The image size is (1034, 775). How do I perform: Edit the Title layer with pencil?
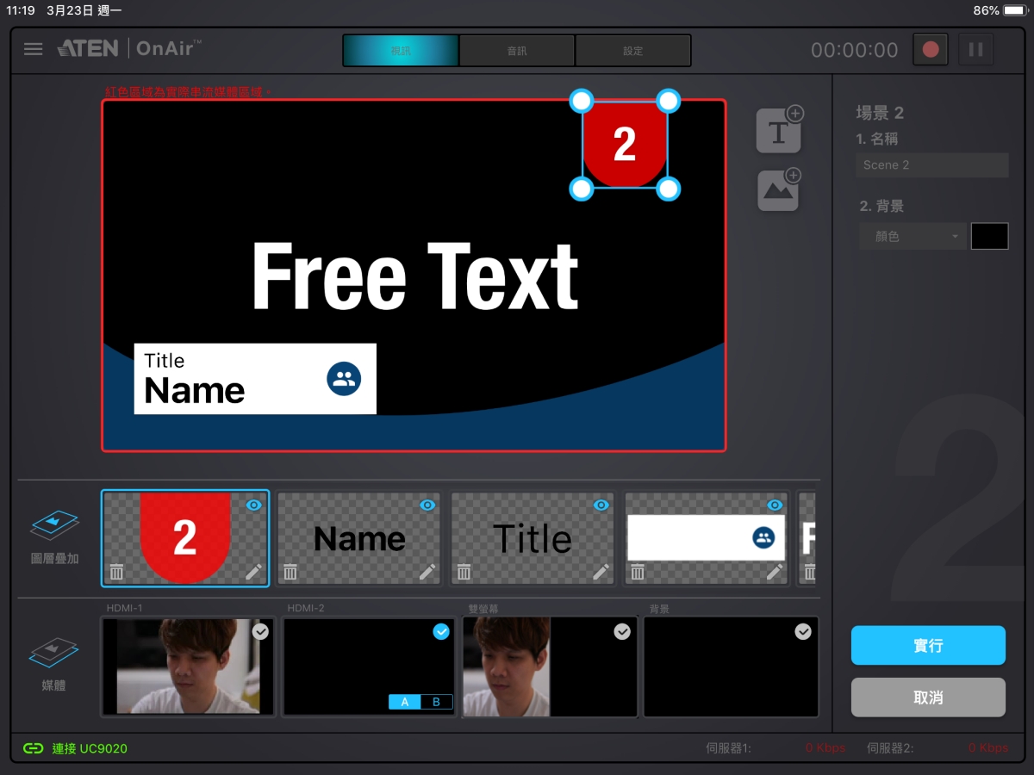(x=601, y=572)
